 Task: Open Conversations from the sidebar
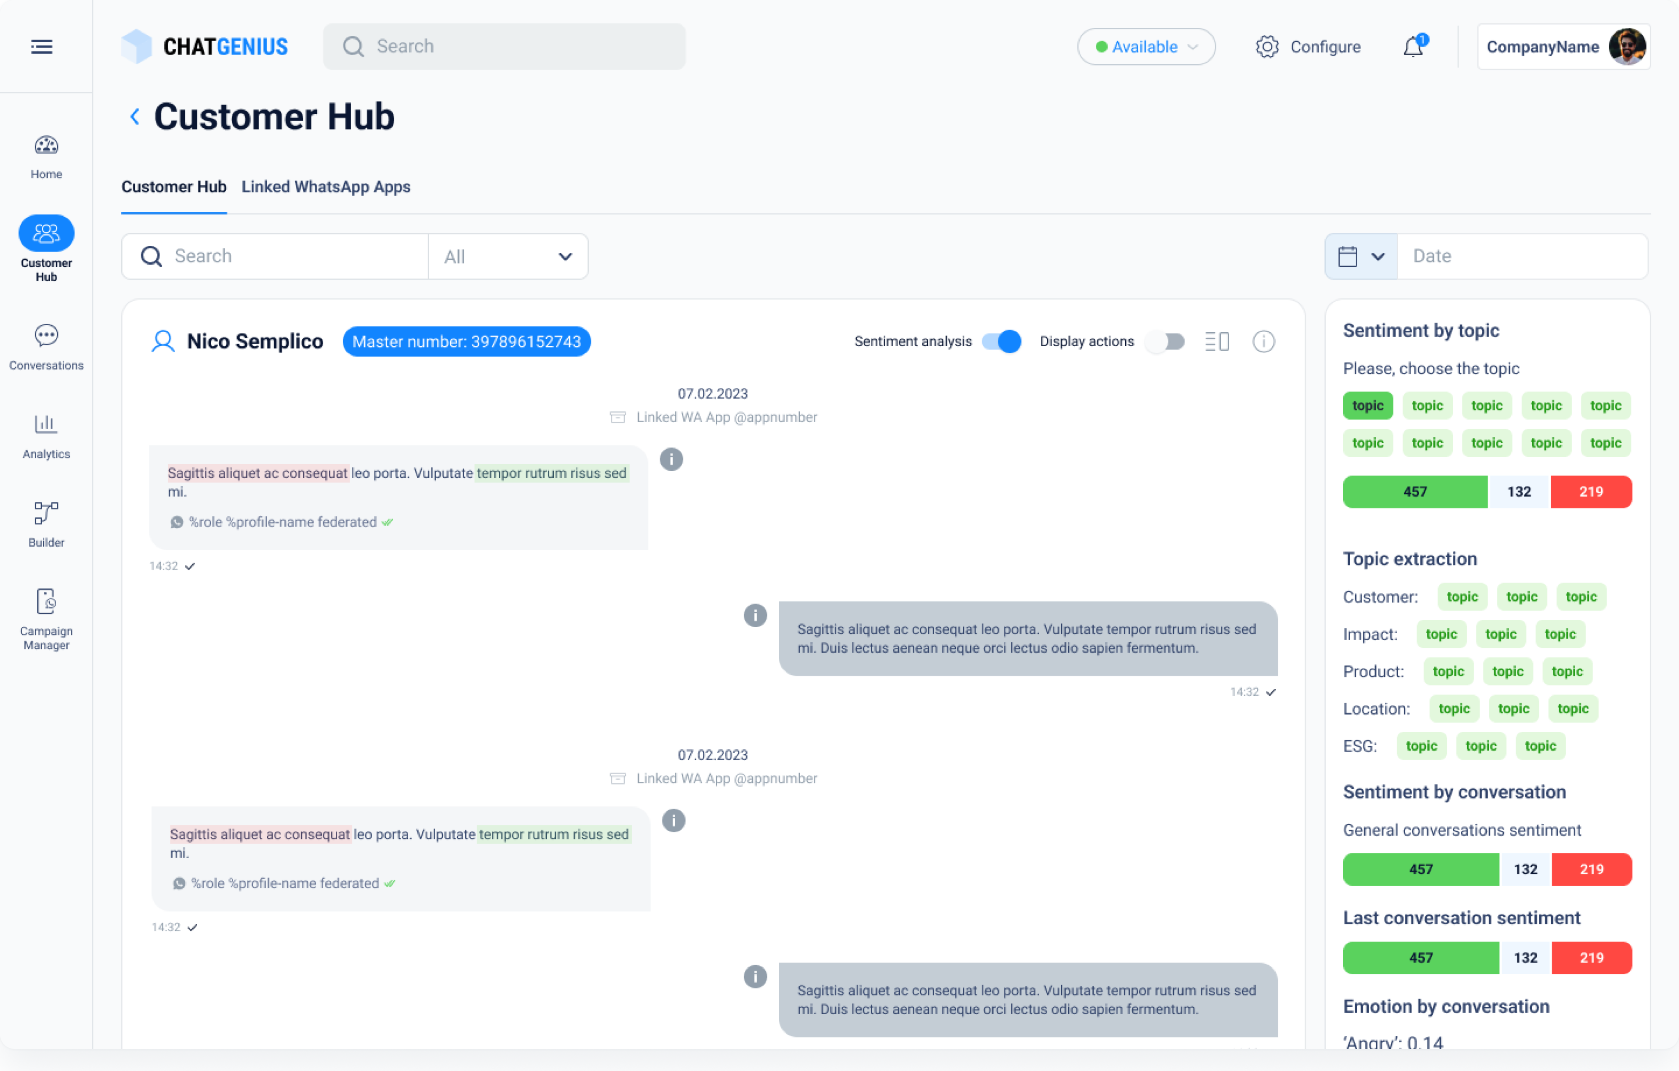pos(46,346)
